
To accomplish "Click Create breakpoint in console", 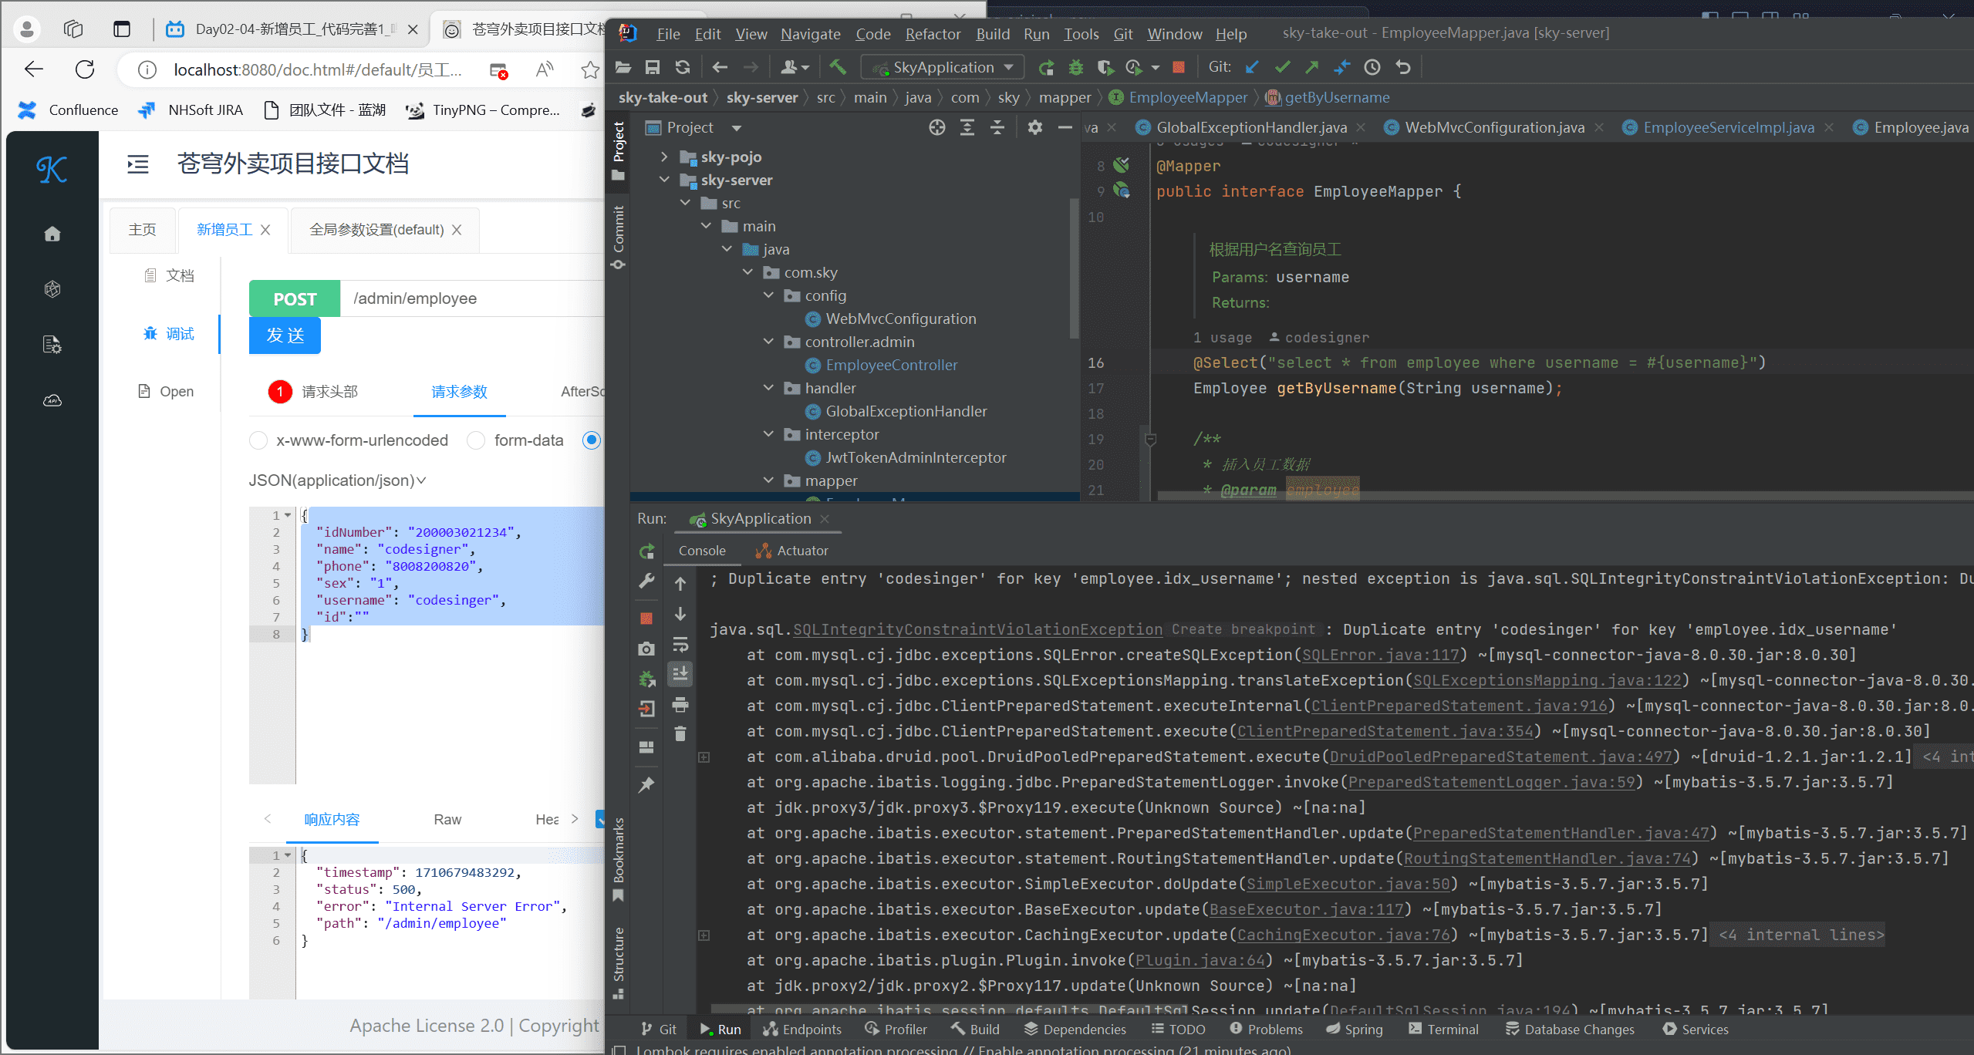I will [1242, 629].
